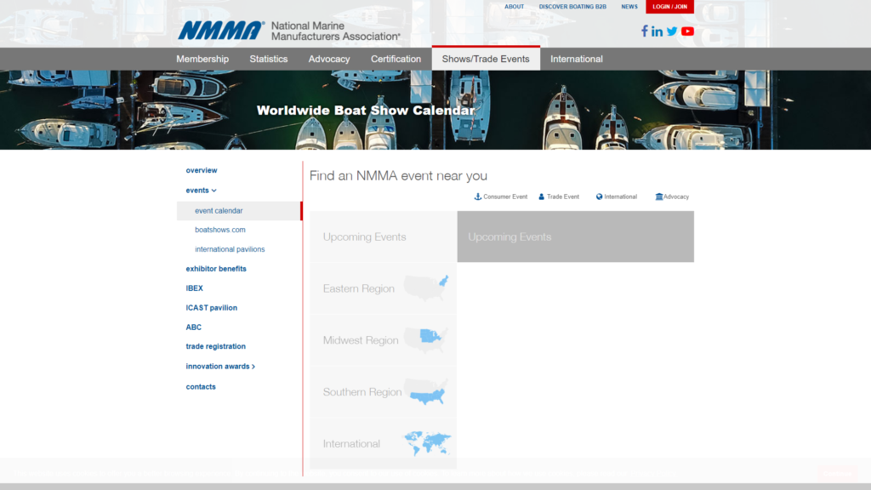Open Discover Boating B2B link
871x490 pixels.
(x=572, y=7)
